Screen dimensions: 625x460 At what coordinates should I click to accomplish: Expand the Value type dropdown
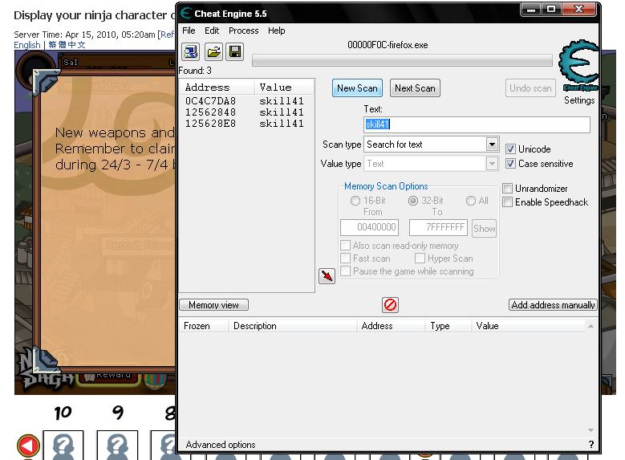click(x=493, y=163)
